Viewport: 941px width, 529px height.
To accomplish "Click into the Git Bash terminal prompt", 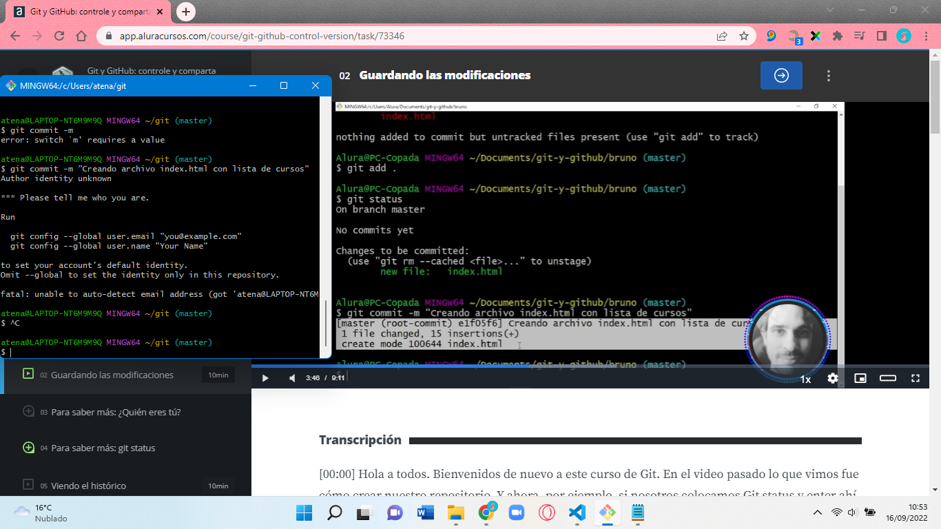I will pos(11,352).
